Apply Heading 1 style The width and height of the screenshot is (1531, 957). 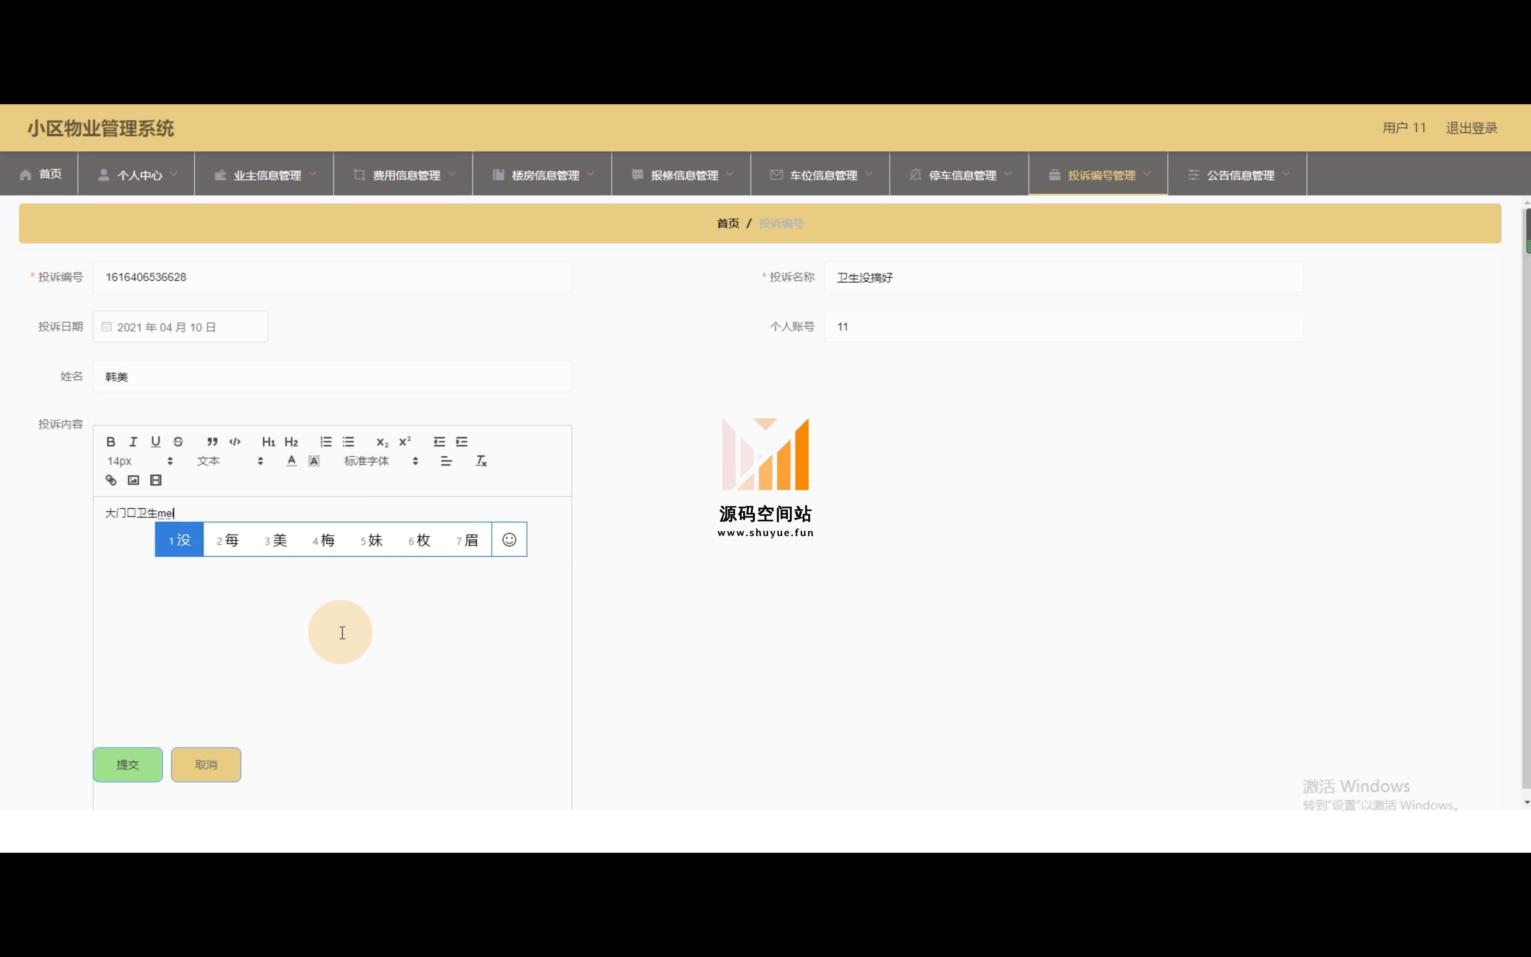tap(268, 442)
